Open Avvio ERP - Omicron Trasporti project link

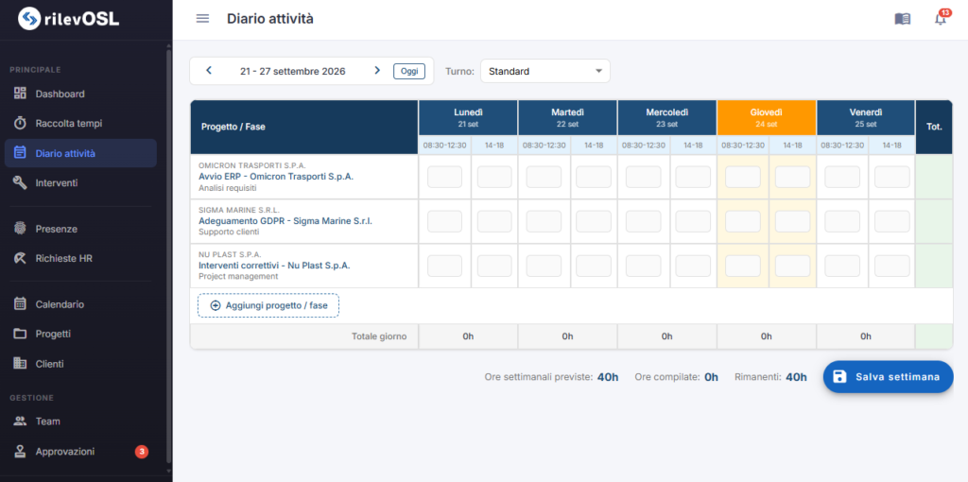276,177
